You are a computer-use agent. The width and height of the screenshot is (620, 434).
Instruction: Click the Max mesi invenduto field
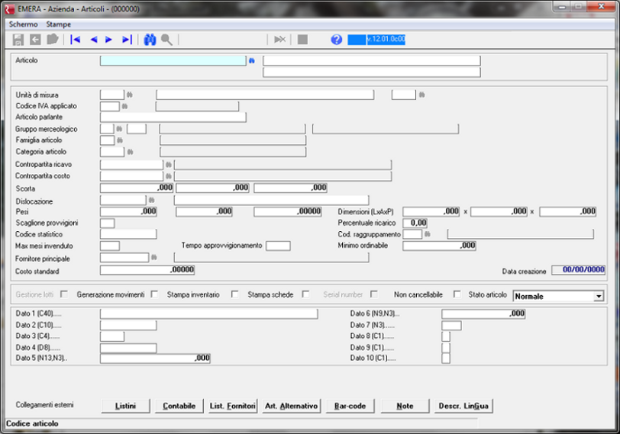(110, 246)
